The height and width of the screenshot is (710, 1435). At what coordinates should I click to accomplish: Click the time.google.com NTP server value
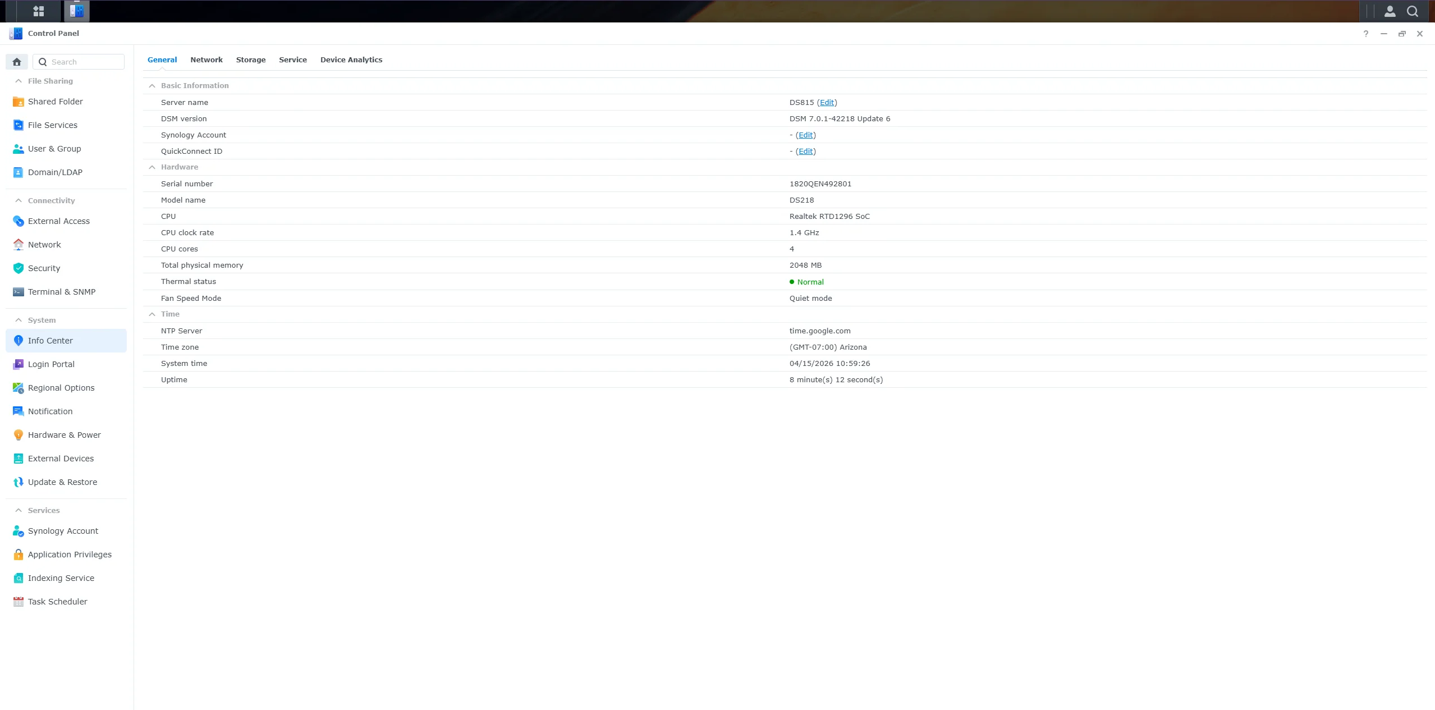coord(820,331)
